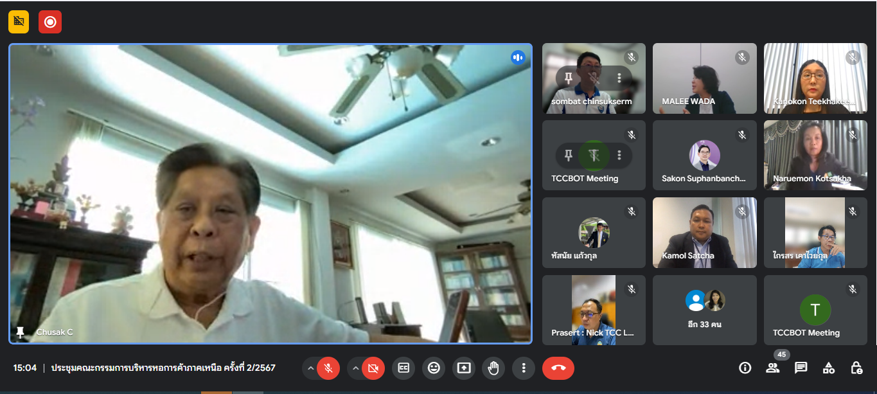Leave the call

point(558,368)
